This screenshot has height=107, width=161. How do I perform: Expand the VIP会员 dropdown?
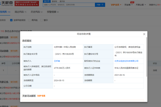(116, 5)
